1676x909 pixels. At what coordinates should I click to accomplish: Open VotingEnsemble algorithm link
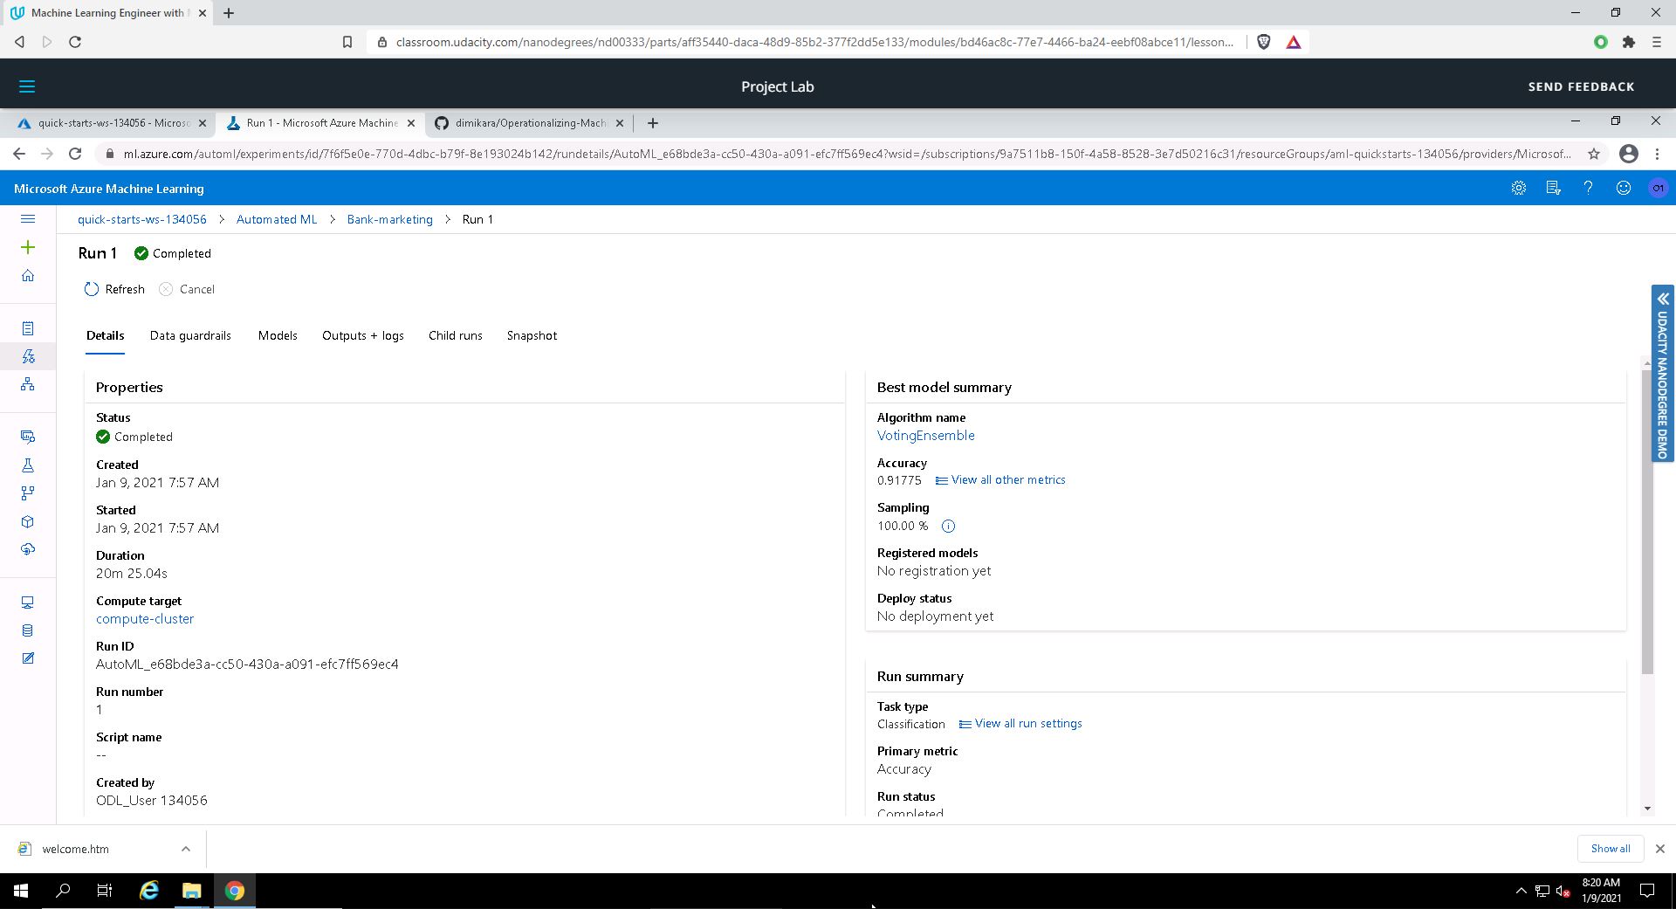point(925,436)
